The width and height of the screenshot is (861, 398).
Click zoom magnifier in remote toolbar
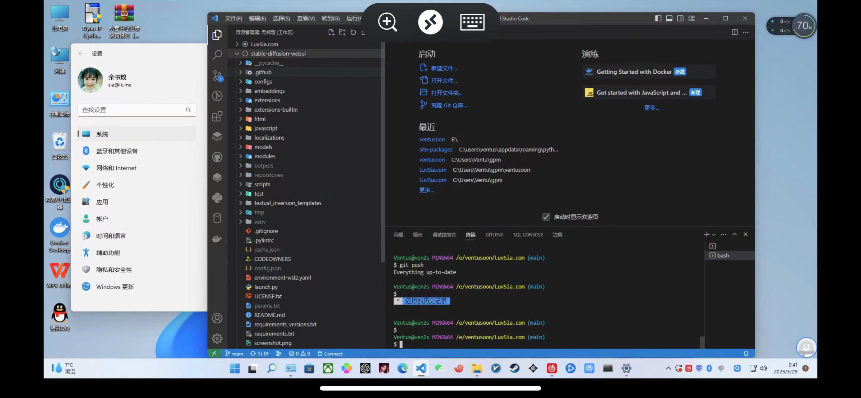(x=387, y=22)
